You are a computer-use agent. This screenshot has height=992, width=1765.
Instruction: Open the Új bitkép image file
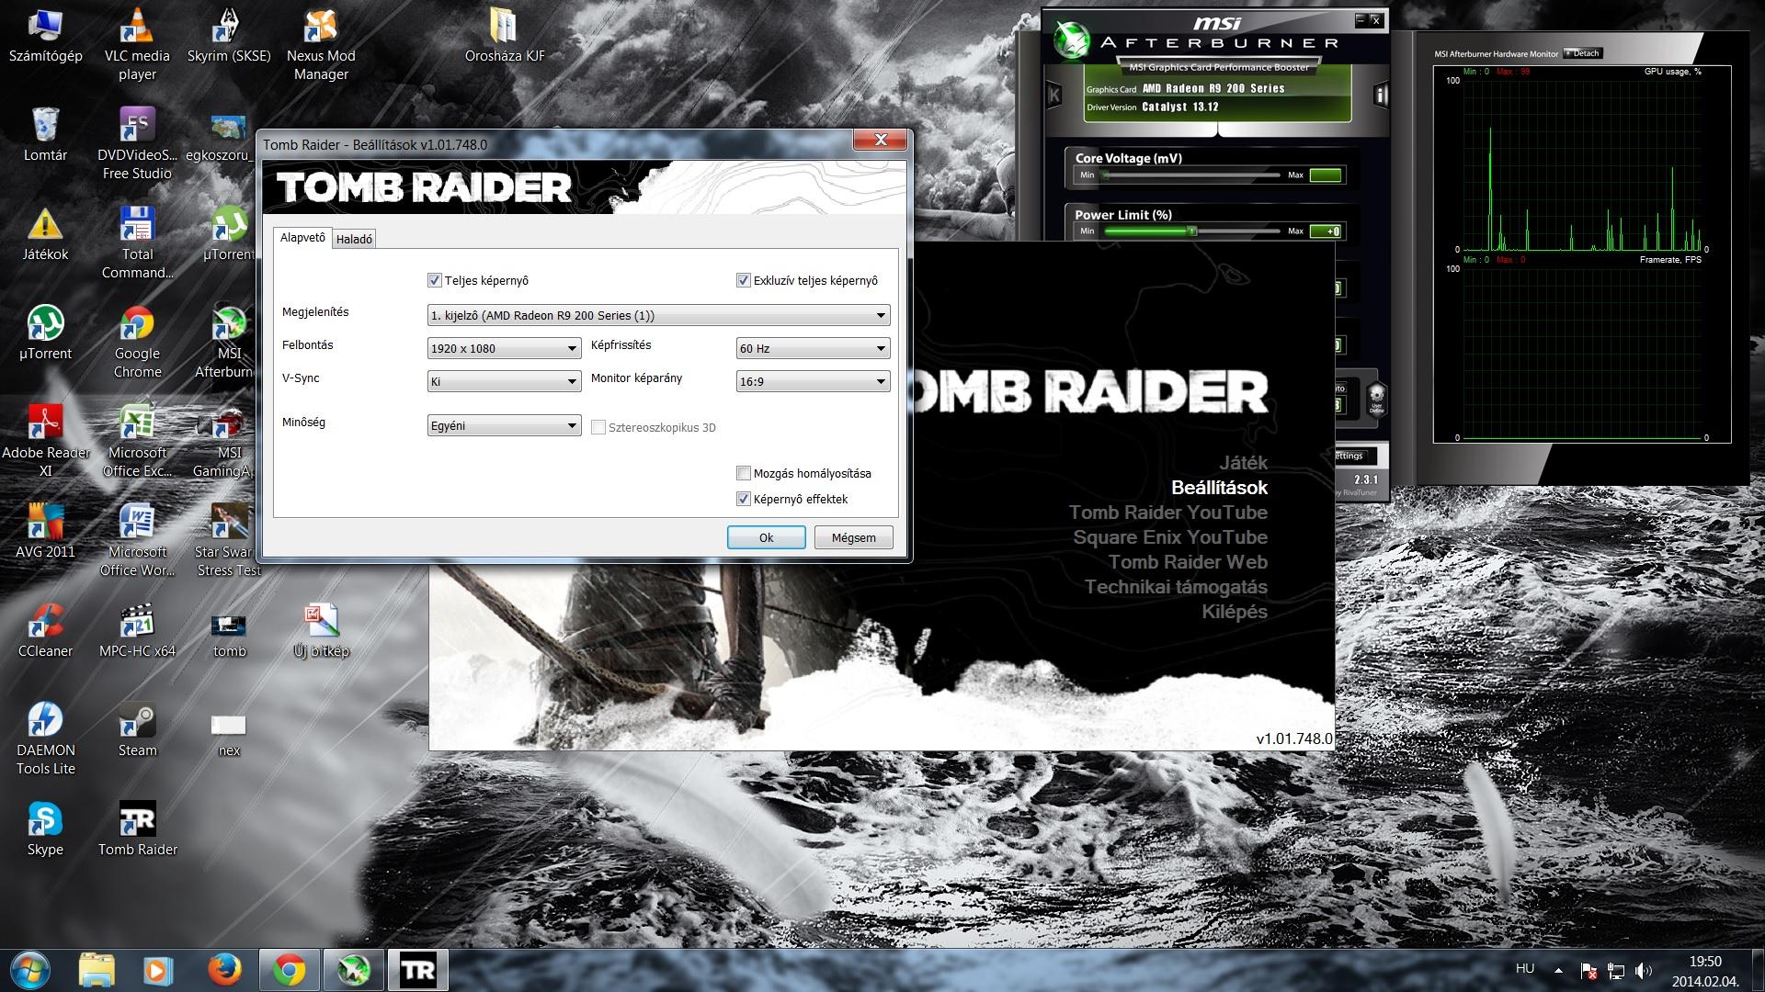[x=321, y=631]
